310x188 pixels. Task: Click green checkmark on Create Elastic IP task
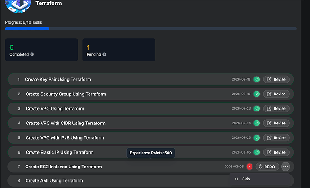pyautogui.click(x=257, y=152)
